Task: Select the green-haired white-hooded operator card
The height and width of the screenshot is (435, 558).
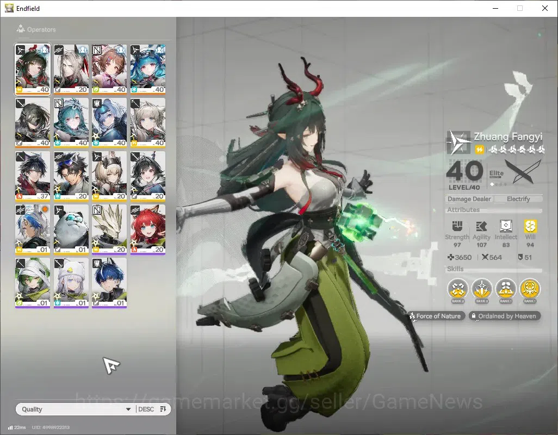Action: point(33,283)
